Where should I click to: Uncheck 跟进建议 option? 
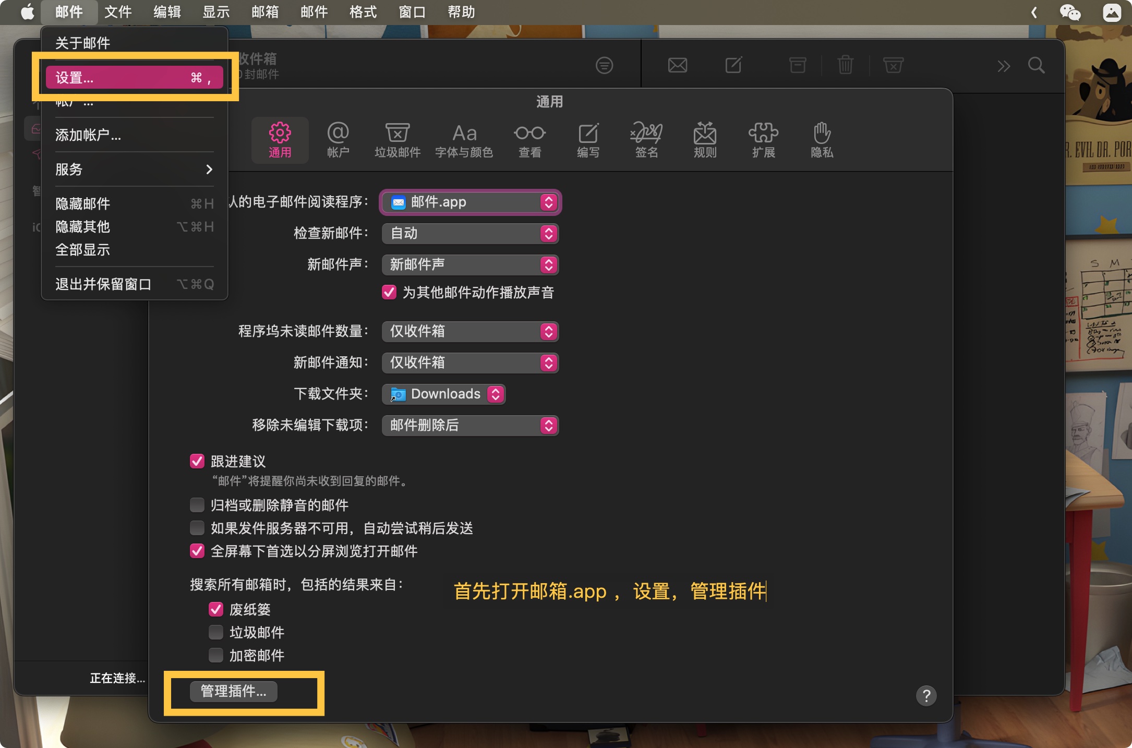(x=197, y=462)
